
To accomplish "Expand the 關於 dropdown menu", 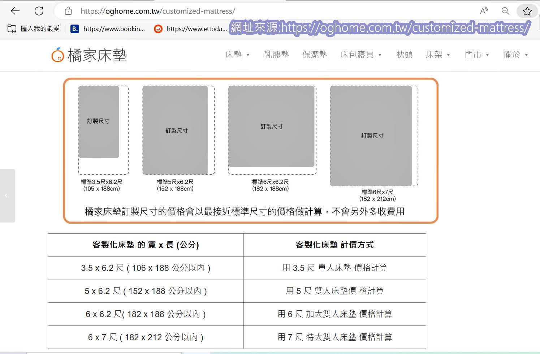I will pyautogui.click(x=516, y=55).
